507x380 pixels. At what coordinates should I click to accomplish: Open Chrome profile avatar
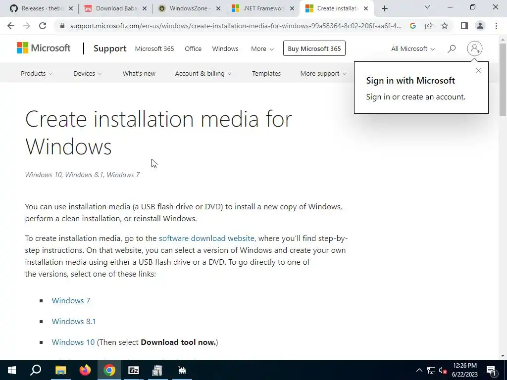[x=480, y=26]
